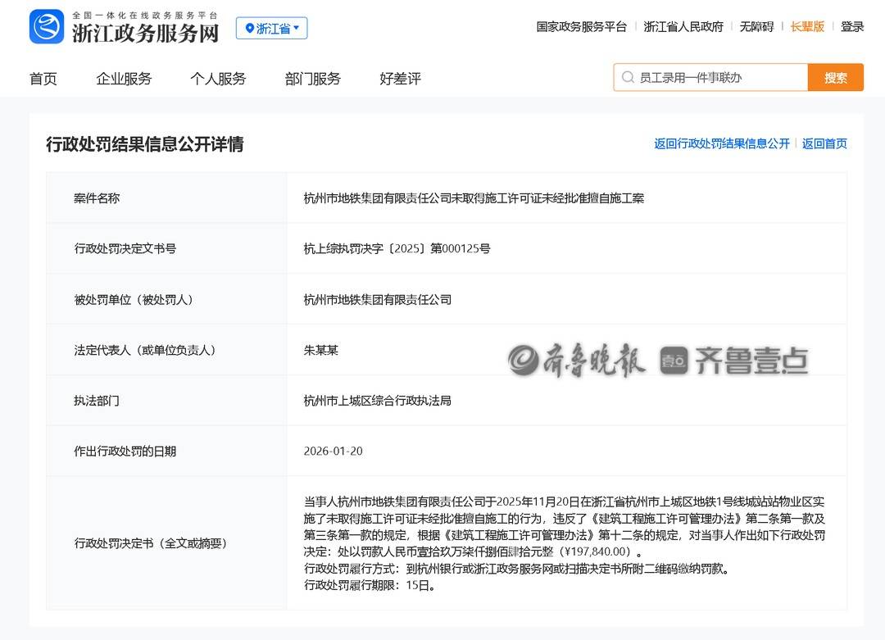885x640 pixels.
Task: Click the 返回首页 link
Action: point(824,143)
